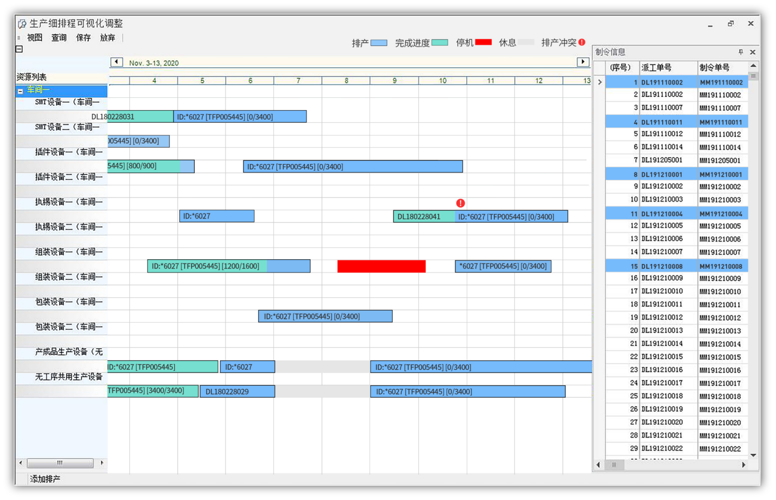The image size is (776, 500).
Task: Go to next date range in timeline
Action: click(583, 62)
